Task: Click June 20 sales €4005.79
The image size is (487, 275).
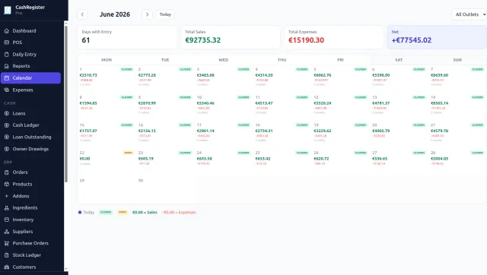Action: pos(380,131)
